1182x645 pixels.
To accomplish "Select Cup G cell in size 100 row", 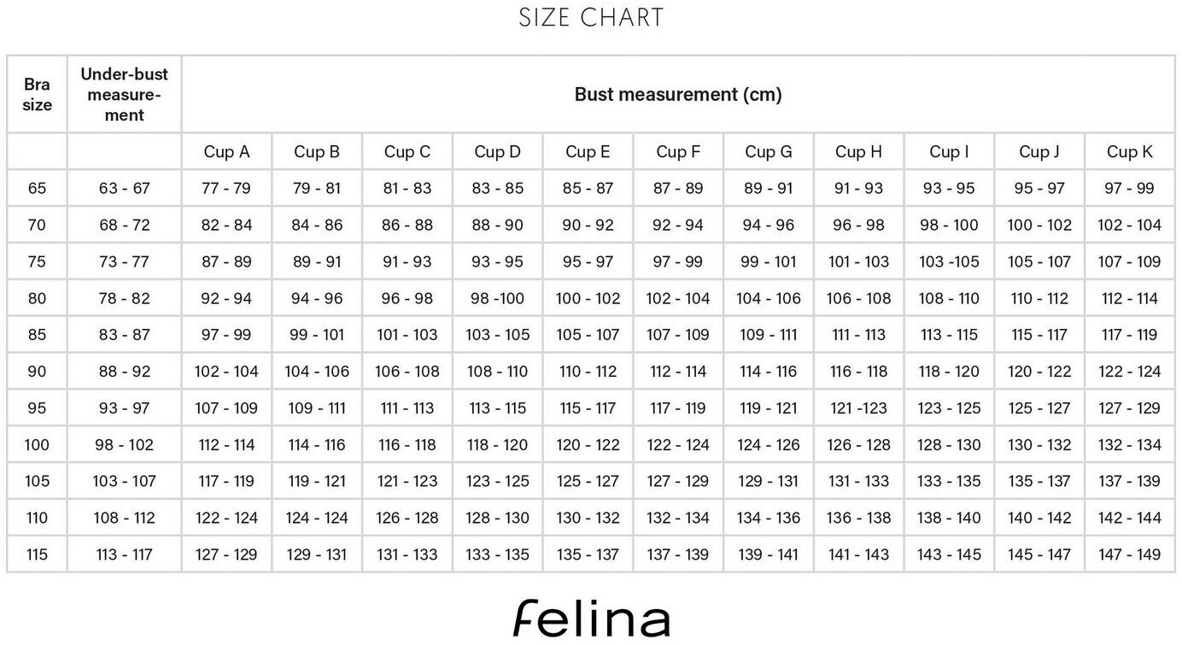I will point(768,445).
